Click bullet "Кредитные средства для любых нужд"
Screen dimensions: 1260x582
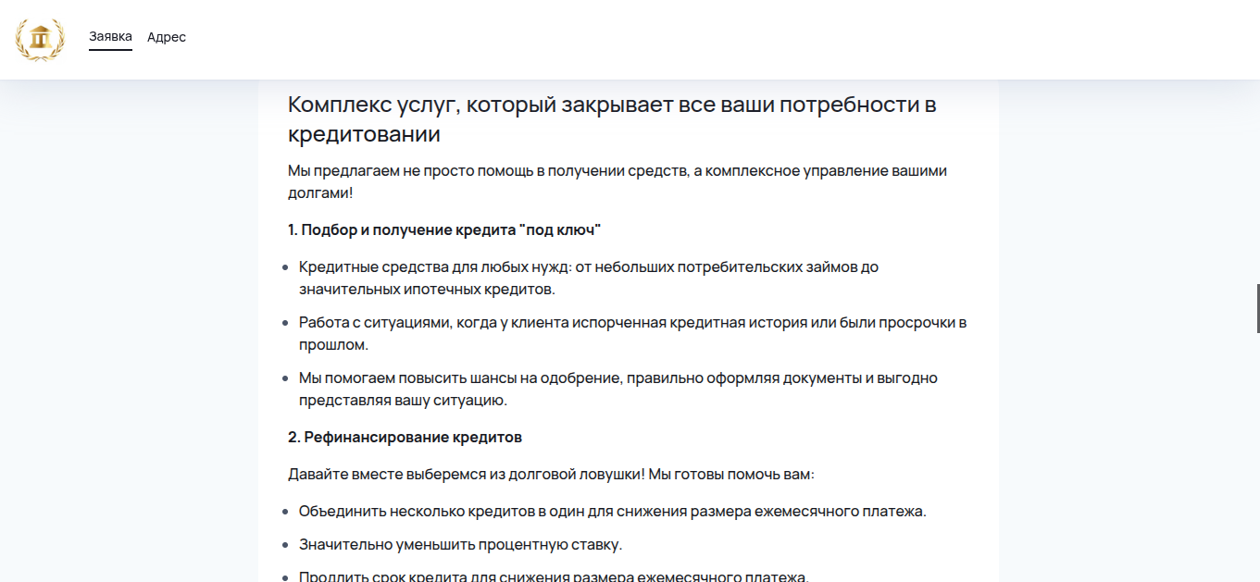coord(589,278)
